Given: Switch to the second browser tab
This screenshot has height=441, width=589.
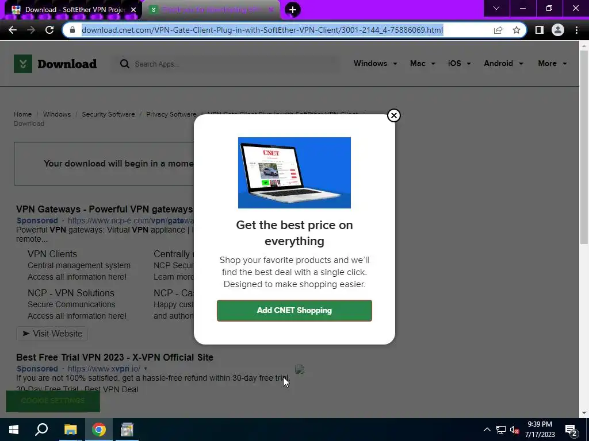Looking at the screenshot, I should click(x=211, y=10).
